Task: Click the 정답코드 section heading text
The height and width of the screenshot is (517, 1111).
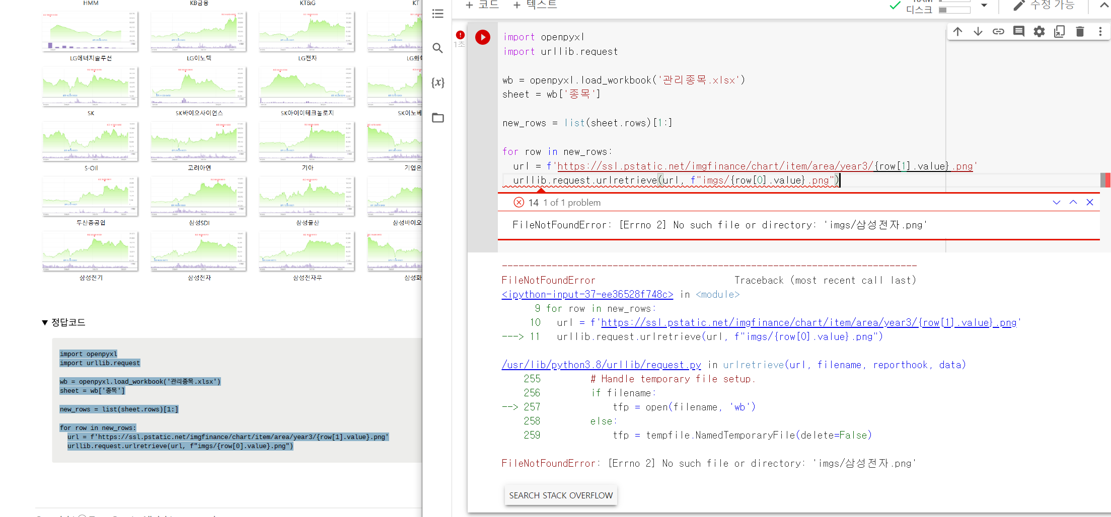Action: (x=68, y=322)
